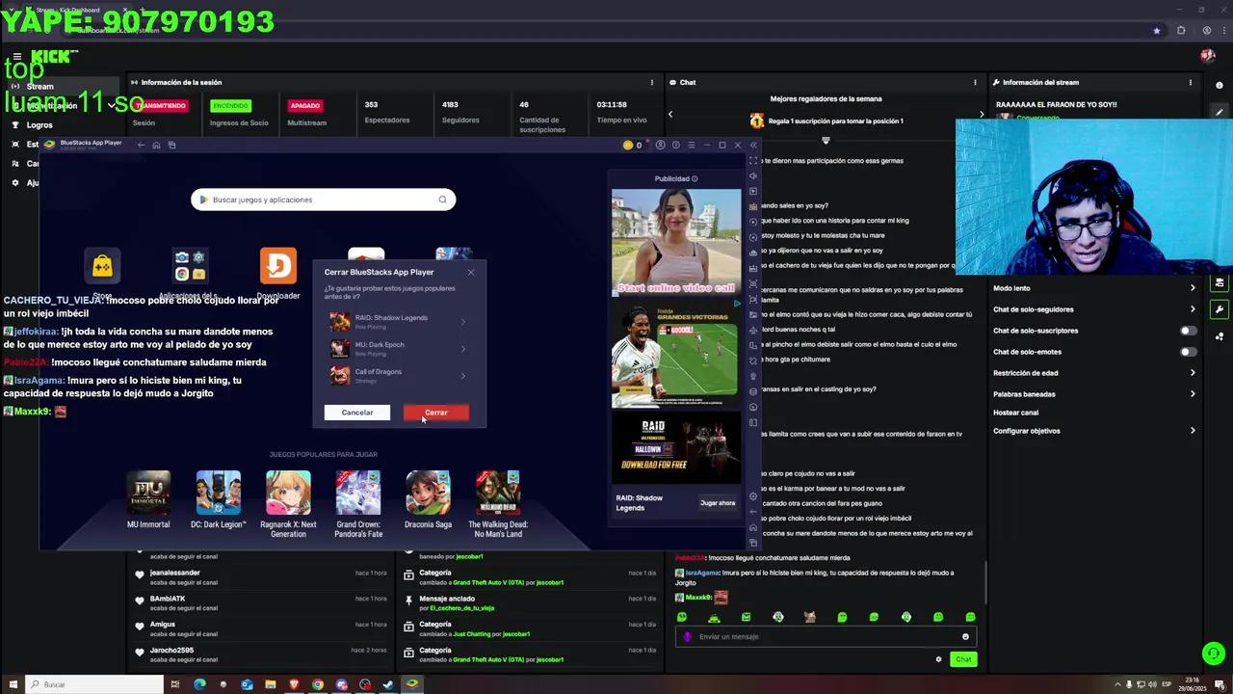
Task: Open the DC: Dark Legion game thumbnail
Action: 219,493
